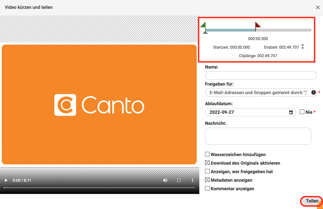The image size is (323, 209).
Task: Enable Kommentar anzeigen checkbox
Action: (207, 188)
